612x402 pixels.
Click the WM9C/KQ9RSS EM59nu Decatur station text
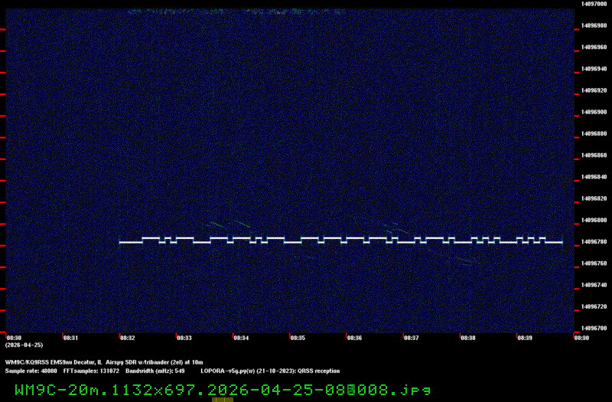[x=54, y=362]
